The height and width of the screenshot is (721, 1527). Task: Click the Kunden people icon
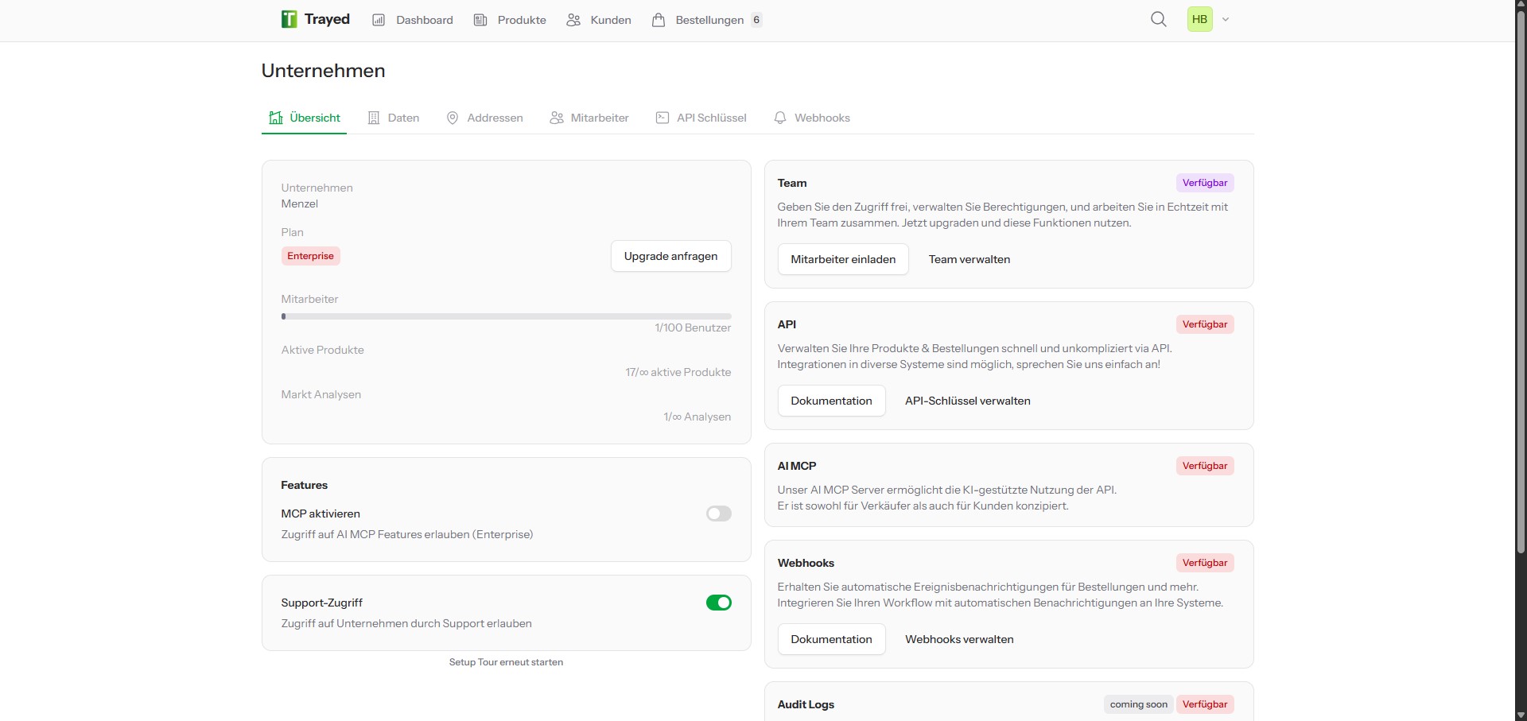point(573,19)
